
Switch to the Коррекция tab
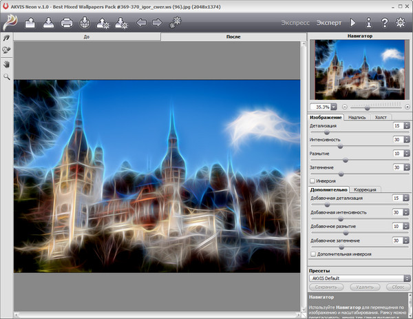[x=366, y=189]
